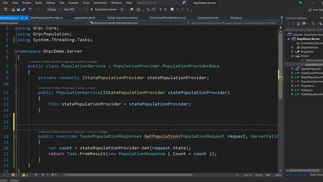Viewport: 323px width, 182px height.
Task: Collapse the namespace GrpcDemo.Server outlining toggle
Action: tap(16, 51)
